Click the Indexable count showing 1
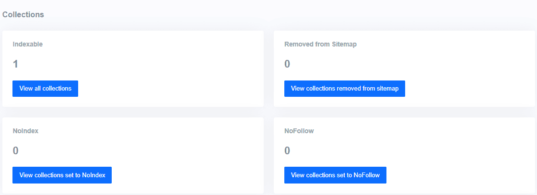The width and height of the screenshot is (537, 195). [x=15, y=64]
